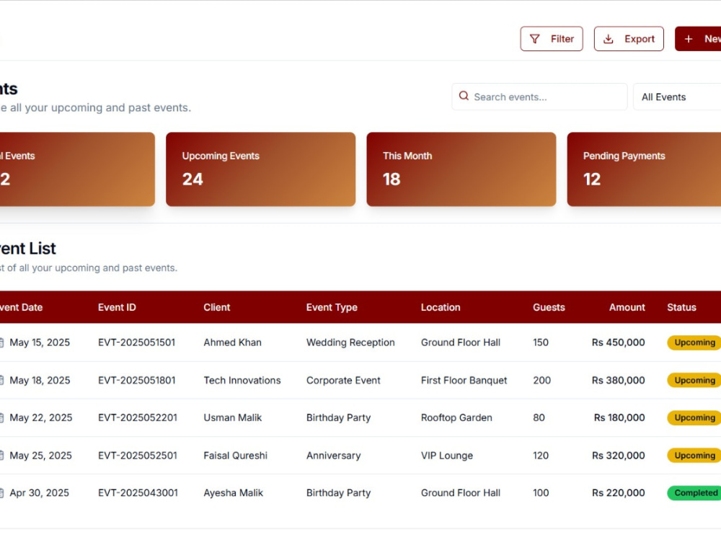Click the plus icon in New button
The width and height of the screenshot is (721, 540).
coord(689,39)
